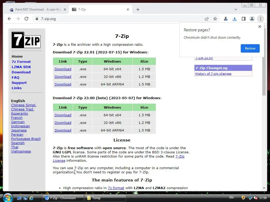This screenshot has width=270, height=202.
Task: Open the downloads toolbar icon
Action: coord(234,19)
